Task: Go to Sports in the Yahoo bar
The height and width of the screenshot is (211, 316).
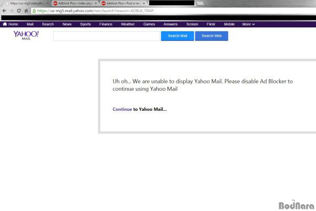Action: point(85,24)
